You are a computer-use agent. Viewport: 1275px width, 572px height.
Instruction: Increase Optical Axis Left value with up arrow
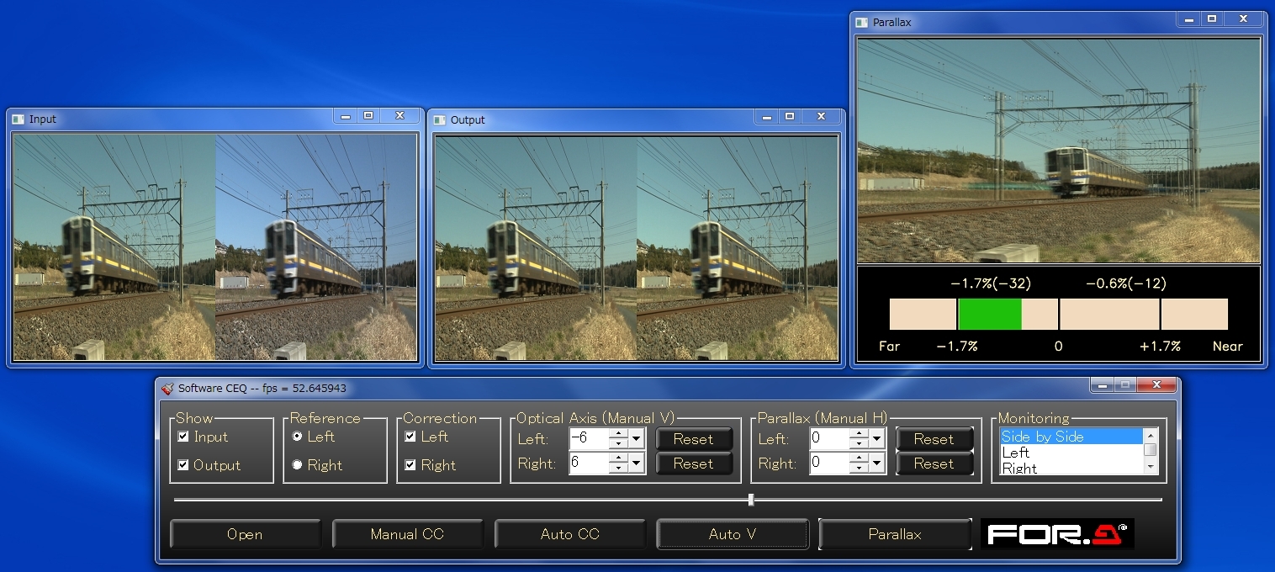pyautogui.click(x=619, y=433)
